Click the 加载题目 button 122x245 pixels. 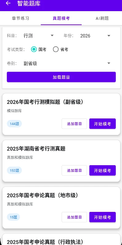[61, 77]
